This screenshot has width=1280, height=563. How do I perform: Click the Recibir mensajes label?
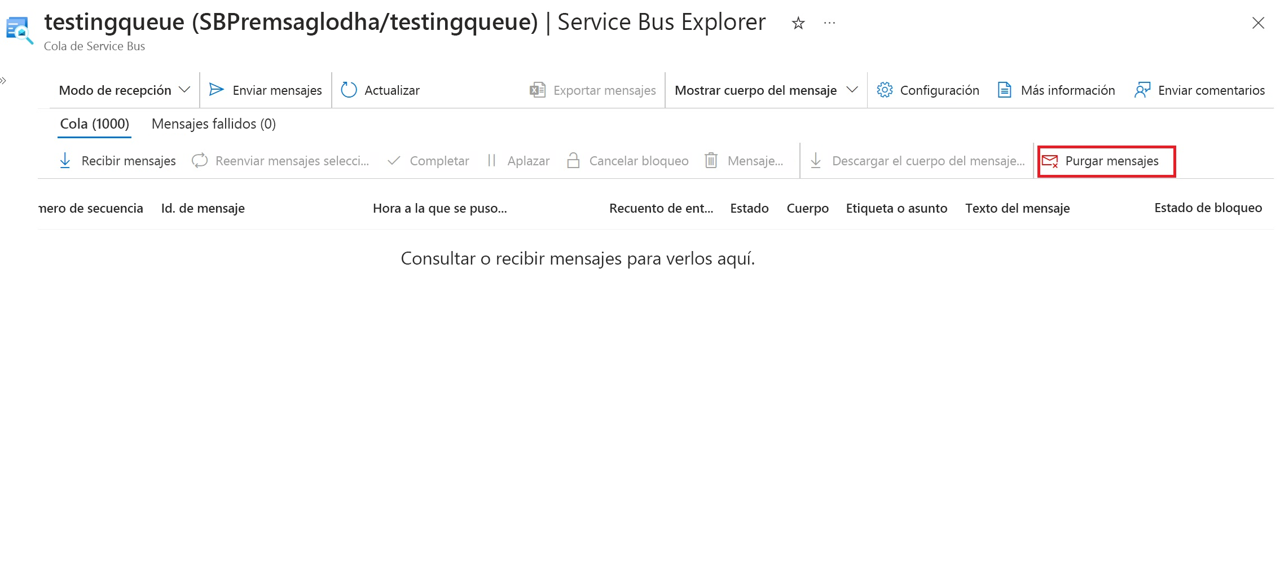point(129,161)
